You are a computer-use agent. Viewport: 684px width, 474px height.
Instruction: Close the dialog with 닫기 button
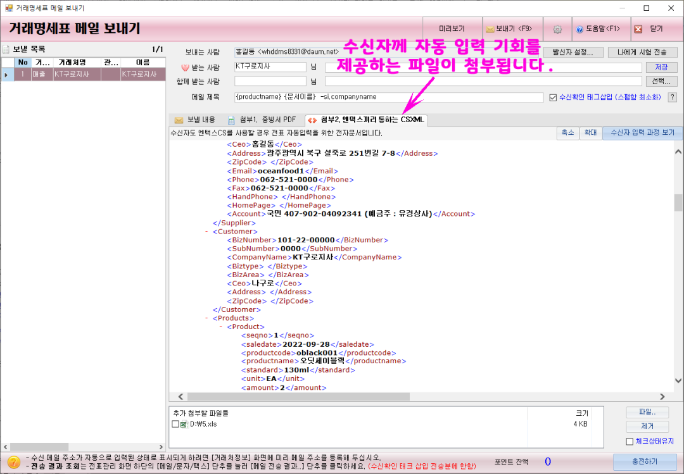click(657, 28)
